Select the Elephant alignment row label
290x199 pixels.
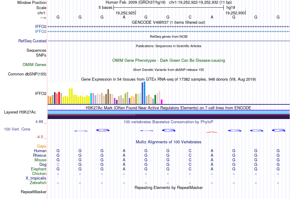[x=38, y=169]
